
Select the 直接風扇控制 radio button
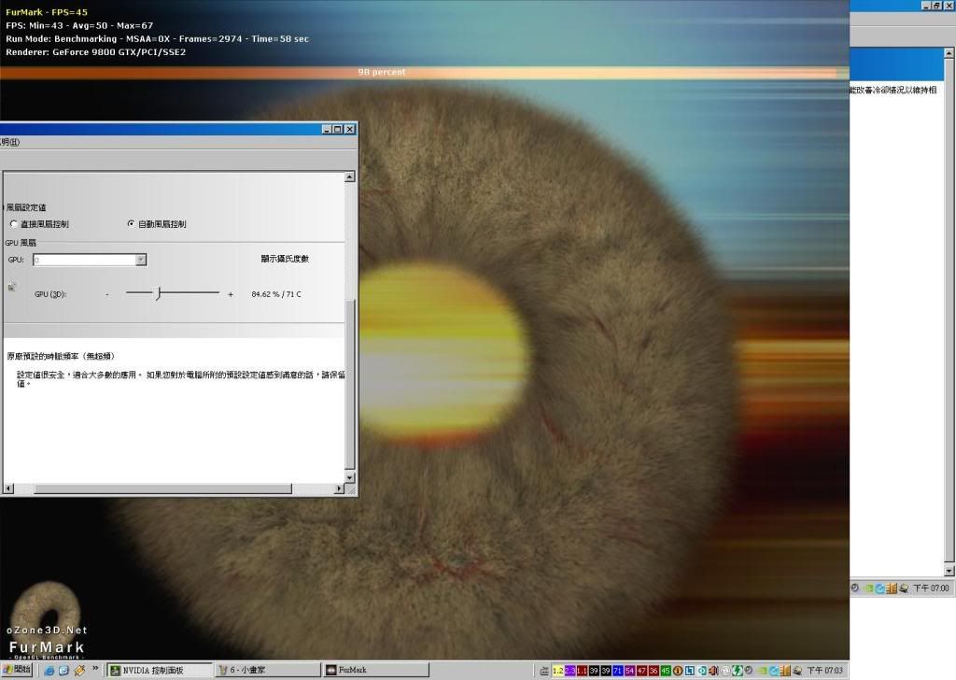13,224
